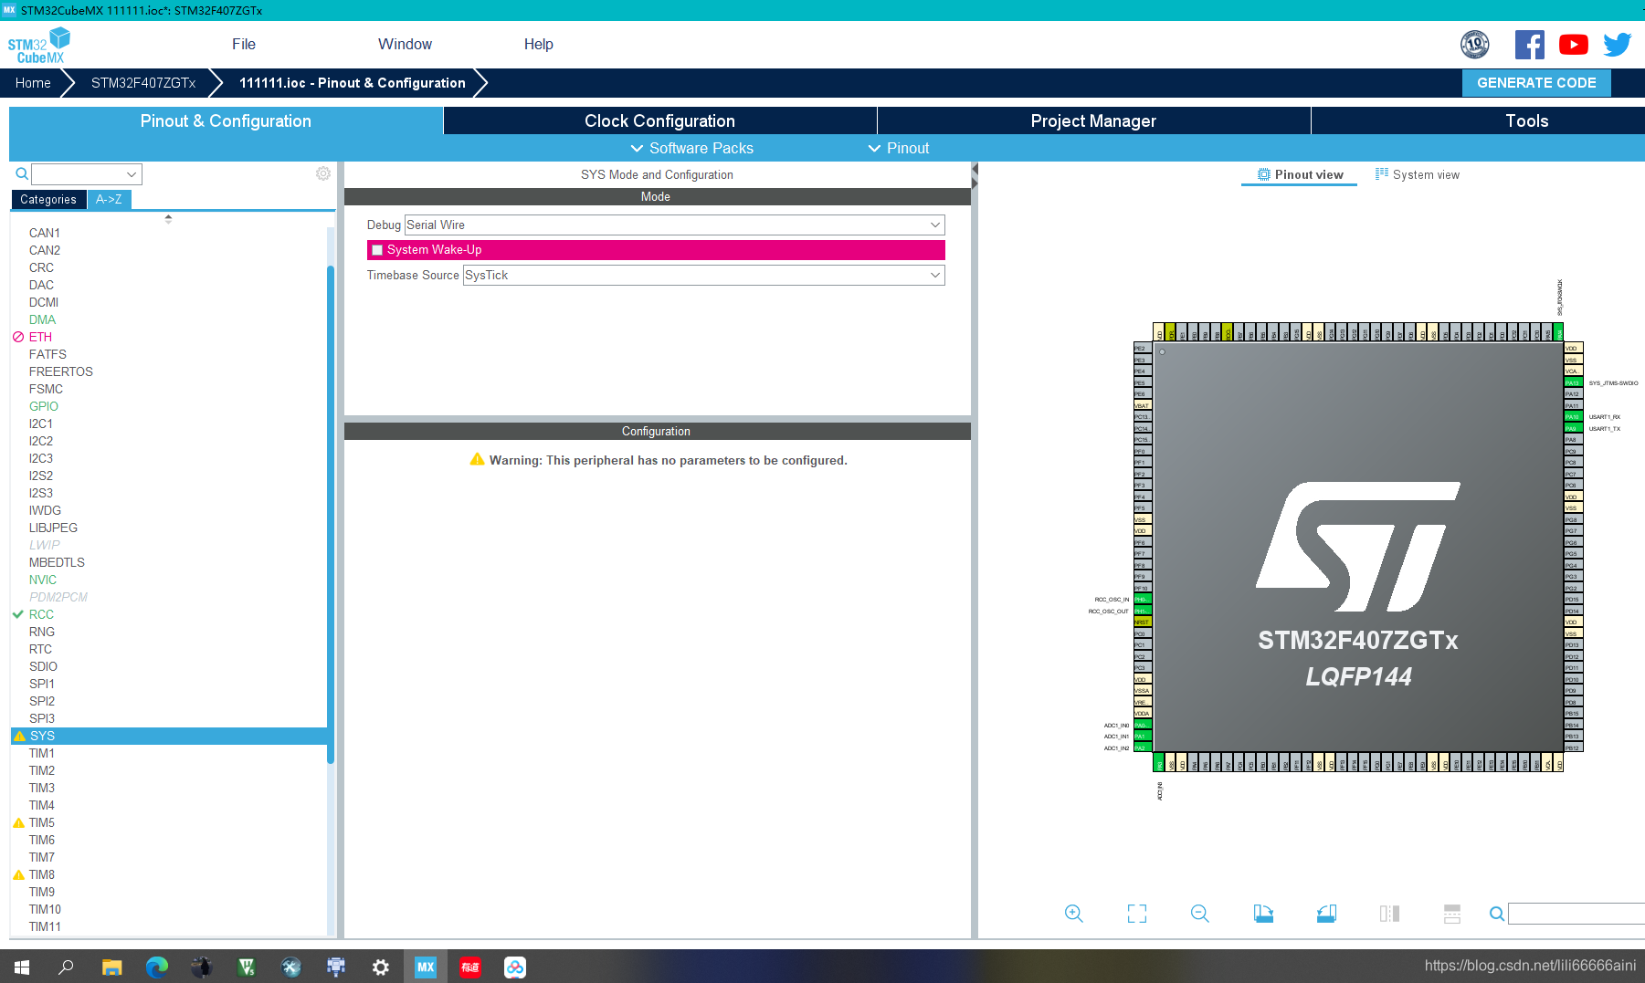Viewport: 1645px width, 983px height.
Task: Select NVIC in the peripheral list
Action: [x=42, y=580]
